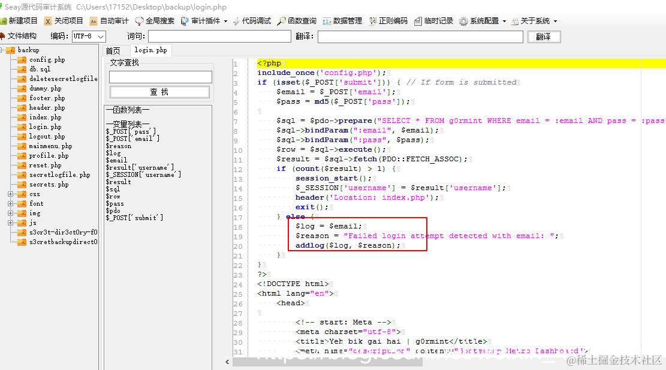Click the js folder icon

(x=22, y=222)
